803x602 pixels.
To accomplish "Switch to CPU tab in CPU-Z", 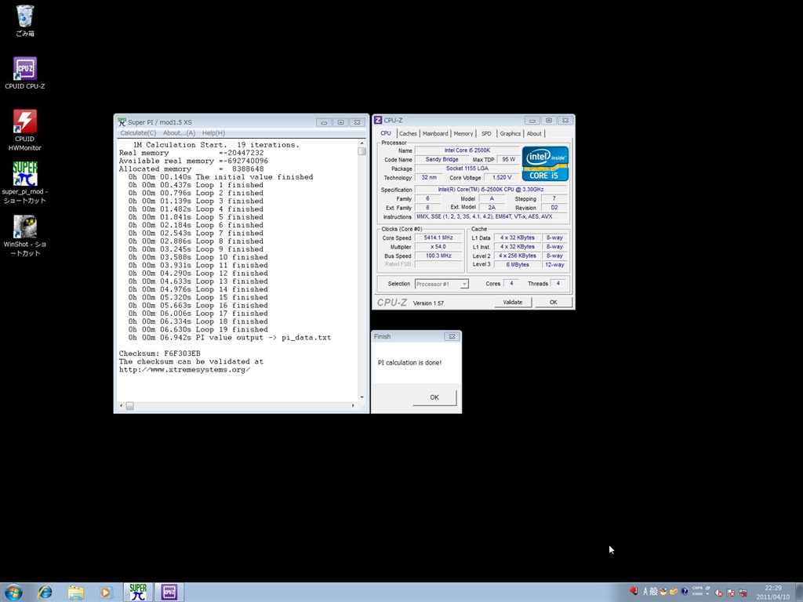I will coord(386,133).
